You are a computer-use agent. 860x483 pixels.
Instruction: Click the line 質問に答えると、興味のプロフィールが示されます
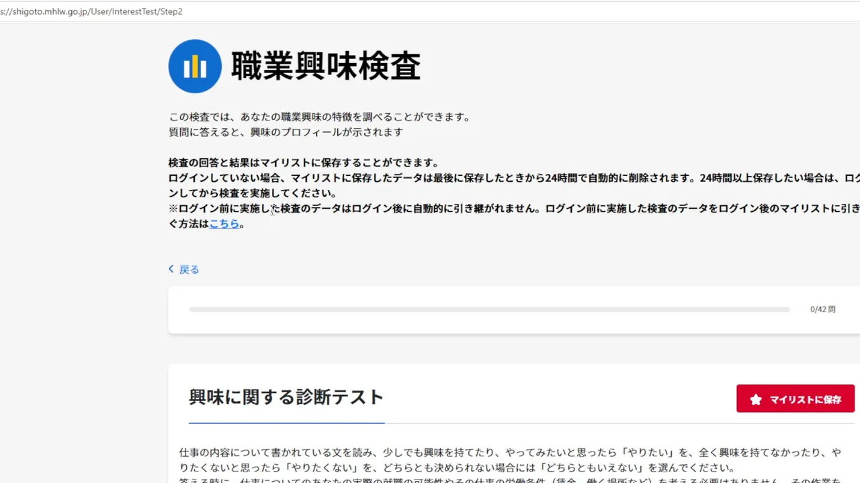(x=286, y=132)
